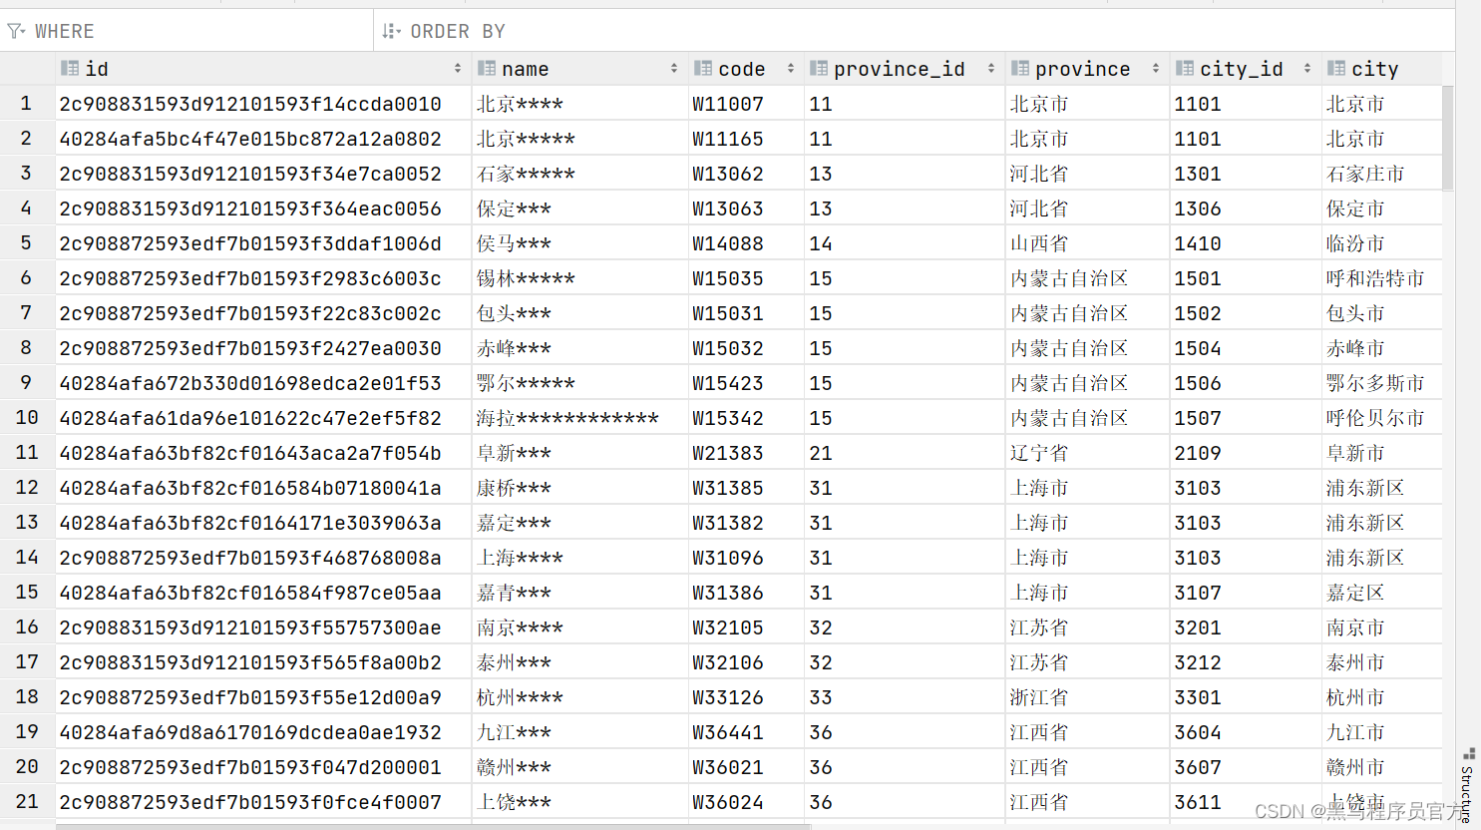Click name cell 杭州****
Screen dimensions: 1481x830
pyautogui.click(x=580, y=697)
